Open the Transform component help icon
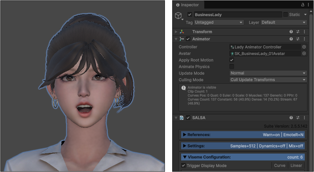 point(291,32)
